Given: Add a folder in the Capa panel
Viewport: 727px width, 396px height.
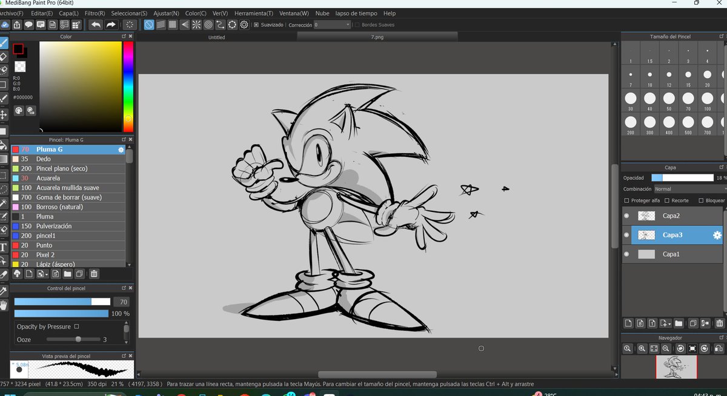Looking at the screenshot, I should pos(679,323).
